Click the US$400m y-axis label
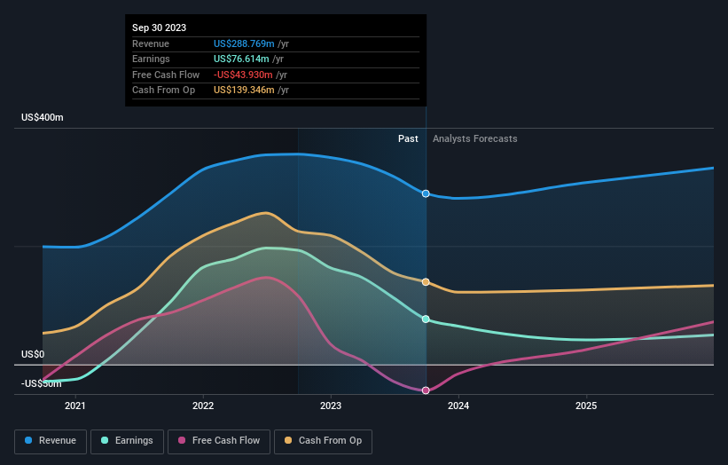Image resolution: width=728 pixels, height=465 pixels. point(43,117)
